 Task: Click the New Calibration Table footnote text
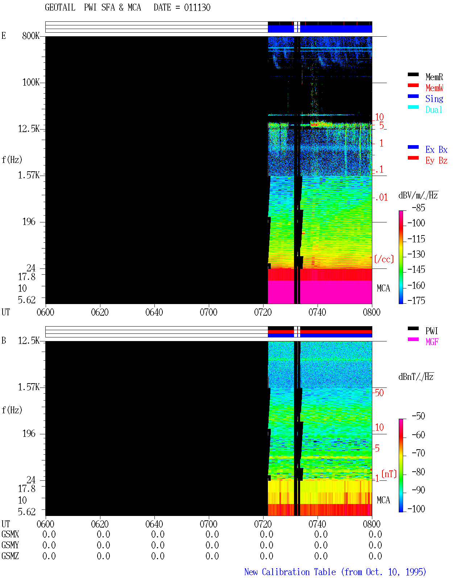tap(335, 572)
